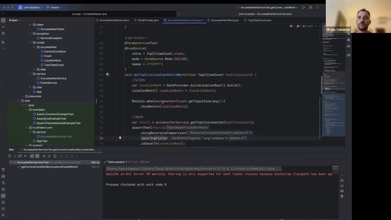Open the Notifications icon on right sidebar
The image size is (391, 220).
point(349,40)
